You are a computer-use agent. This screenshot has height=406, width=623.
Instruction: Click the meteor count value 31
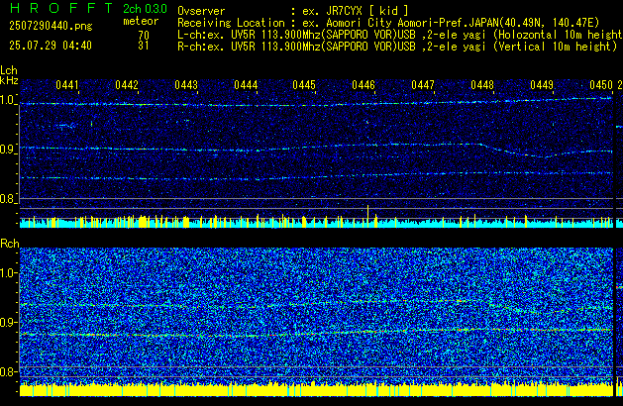click(x=144, y=46)
